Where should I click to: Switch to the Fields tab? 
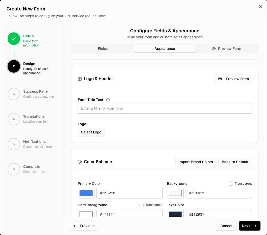103,49
